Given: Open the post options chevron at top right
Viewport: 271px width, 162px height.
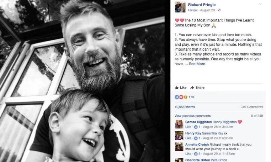Looking at the screenshot, I should (x=260, y=4).
